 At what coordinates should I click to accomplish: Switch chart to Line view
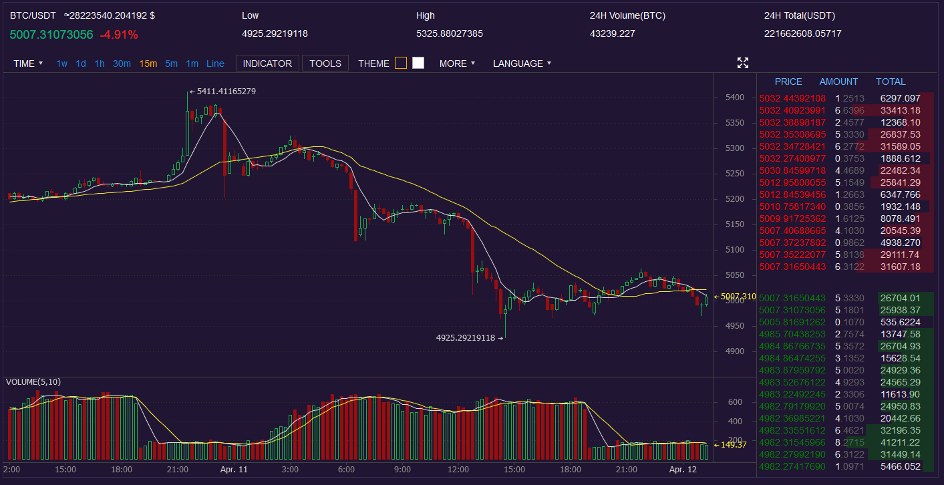coord(215,63)
